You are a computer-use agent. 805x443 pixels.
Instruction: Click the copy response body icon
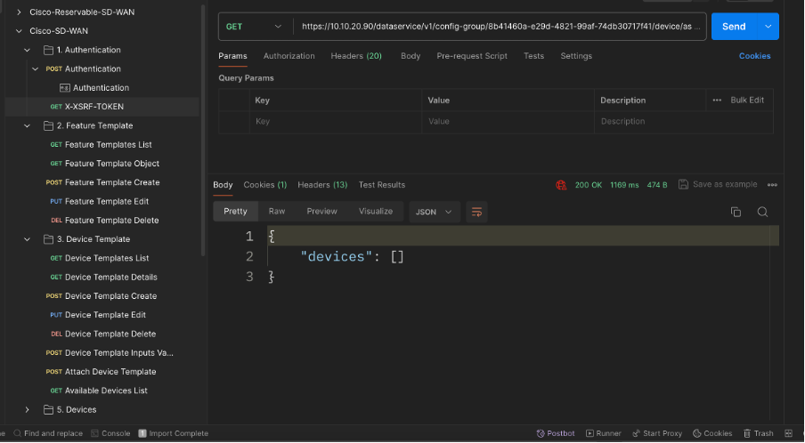tap(736, 212)
